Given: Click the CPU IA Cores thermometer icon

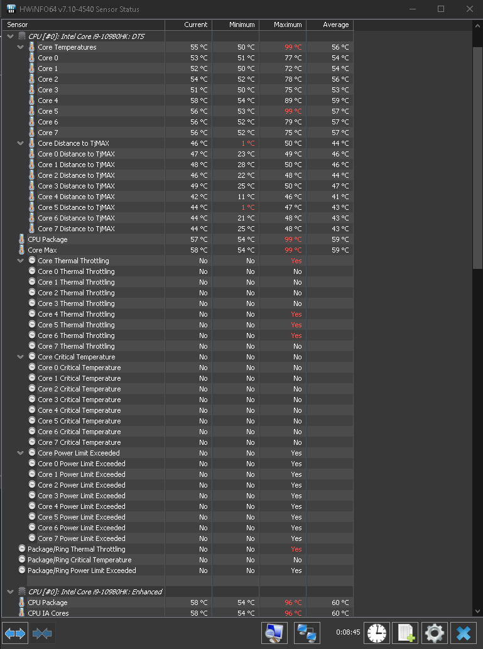Looking at the screenshot, I should 22,613.
